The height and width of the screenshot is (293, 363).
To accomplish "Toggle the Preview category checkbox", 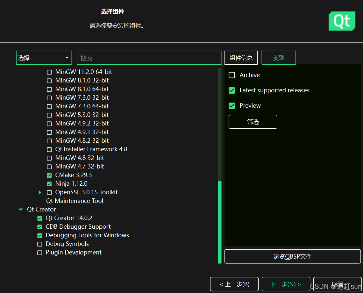I will click(x=232, y=106).
